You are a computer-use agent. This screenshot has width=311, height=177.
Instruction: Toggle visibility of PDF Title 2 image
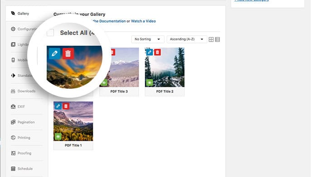coord(150,82)
